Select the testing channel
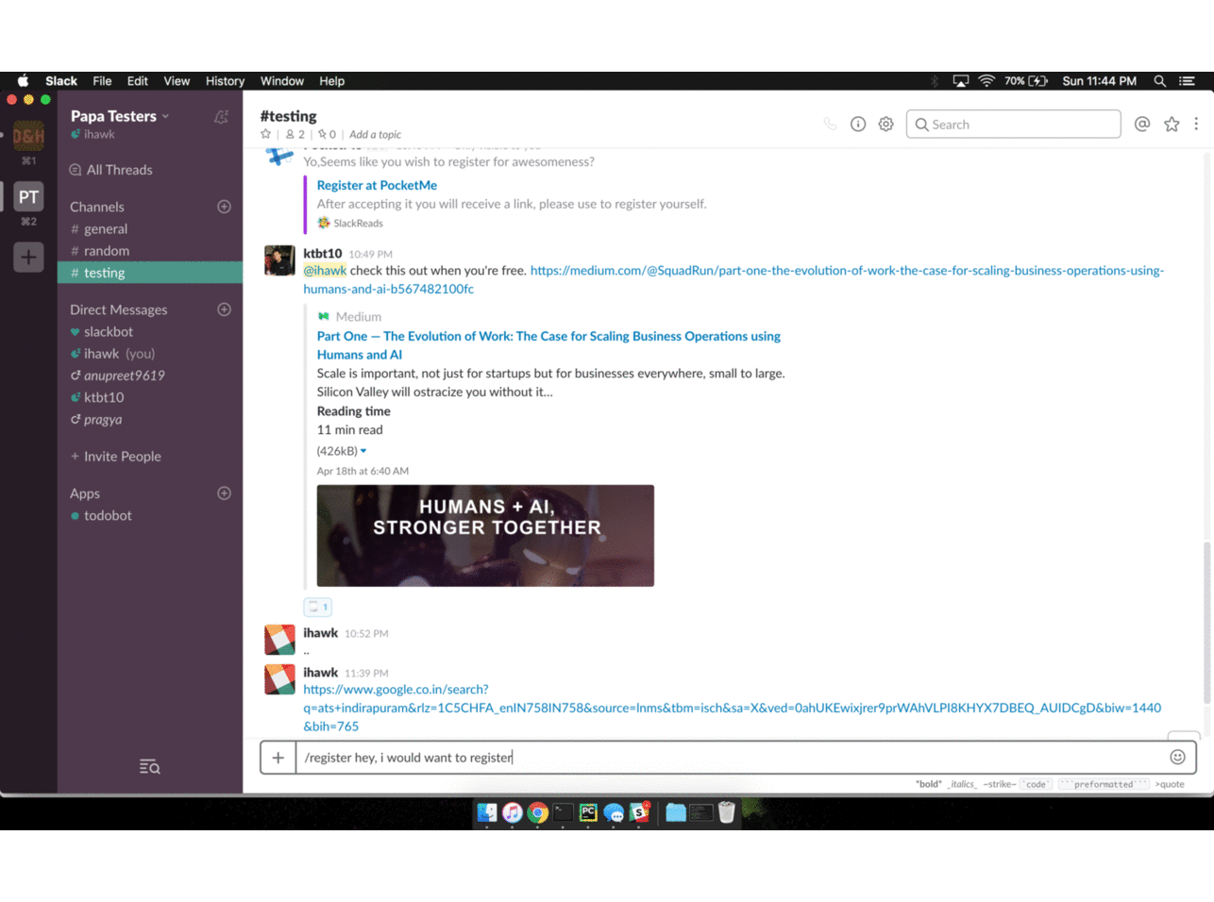The image size is (1214, 902). (x=148, y=273)
